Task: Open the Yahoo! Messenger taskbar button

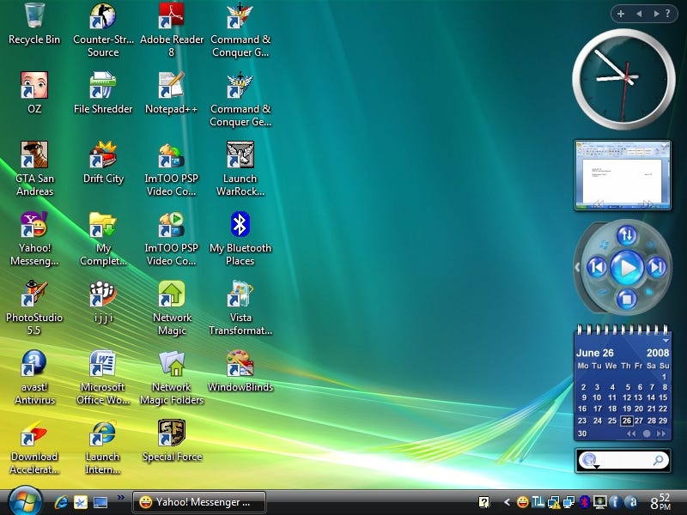Action: (198, 502)
